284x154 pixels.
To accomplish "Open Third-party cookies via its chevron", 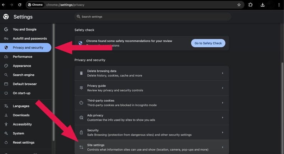I will pyautogui.click(x=223, y=103).
